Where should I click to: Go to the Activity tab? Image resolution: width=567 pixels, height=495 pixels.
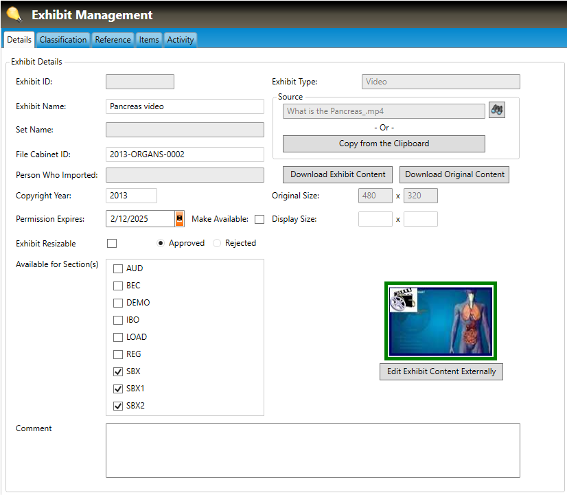pos(181,40)
